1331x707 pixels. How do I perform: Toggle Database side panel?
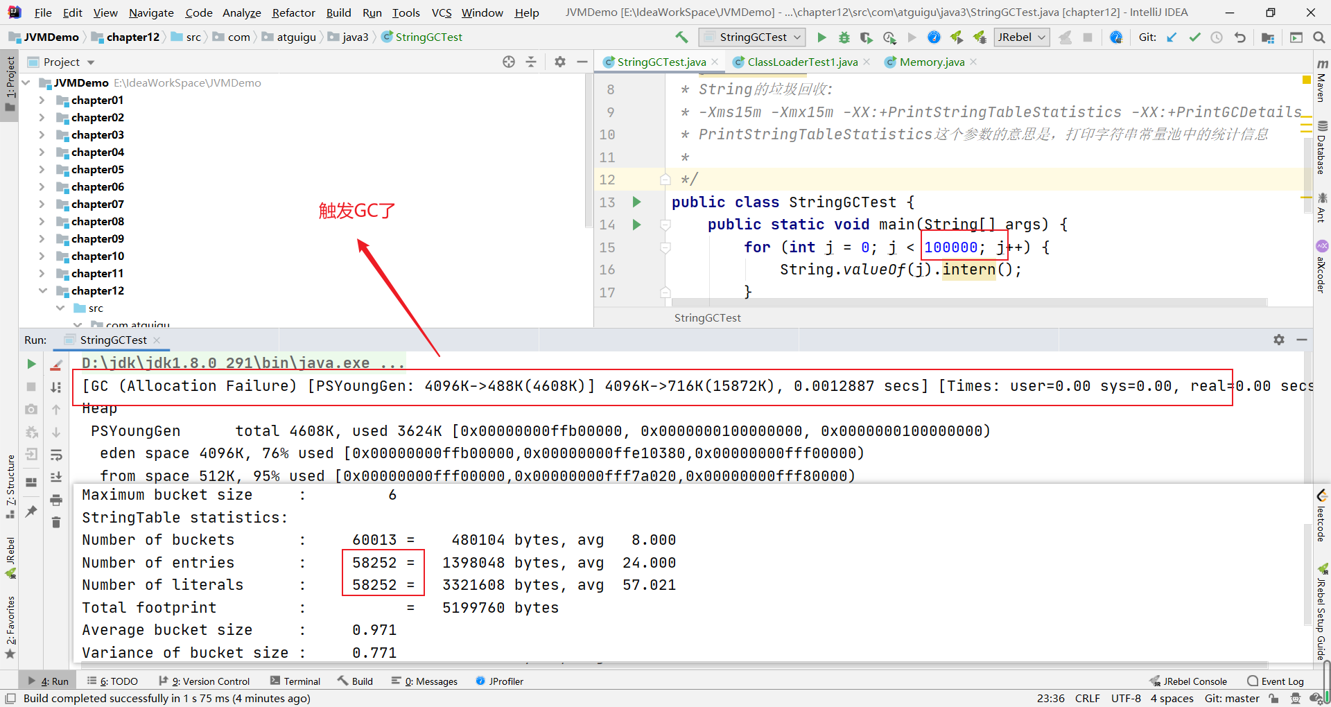[x=1322, y=148]
